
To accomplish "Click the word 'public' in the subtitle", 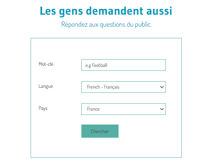I will tap(143, 25).
